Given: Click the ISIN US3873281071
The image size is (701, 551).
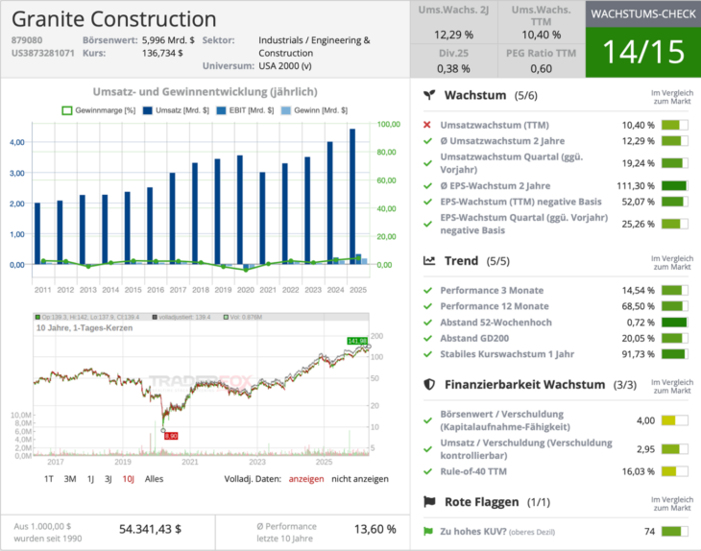Looking at the screenshot, I should click(x=43, y=53).
